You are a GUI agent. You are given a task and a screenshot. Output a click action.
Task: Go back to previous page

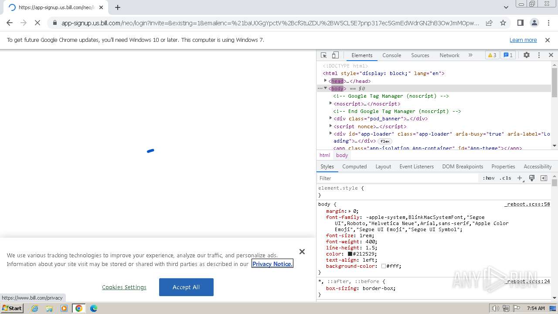pos(10,23)
